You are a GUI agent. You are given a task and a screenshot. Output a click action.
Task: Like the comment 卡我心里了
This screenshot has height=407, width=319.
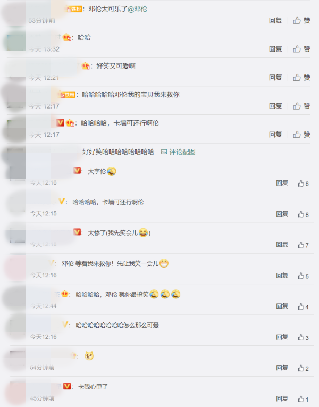coord(303,399)
